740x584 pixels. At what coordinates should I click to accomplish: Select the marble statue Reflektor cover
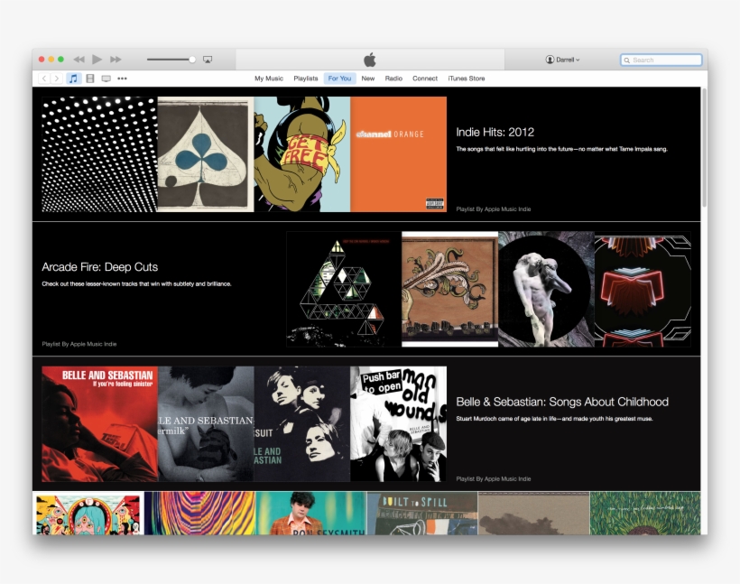[x=547, y=290]
